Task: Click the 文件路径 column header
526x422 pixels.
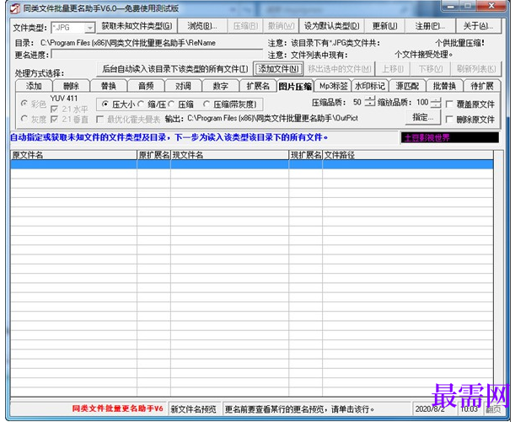Action: pyautogui.click(x=408, y=155)
